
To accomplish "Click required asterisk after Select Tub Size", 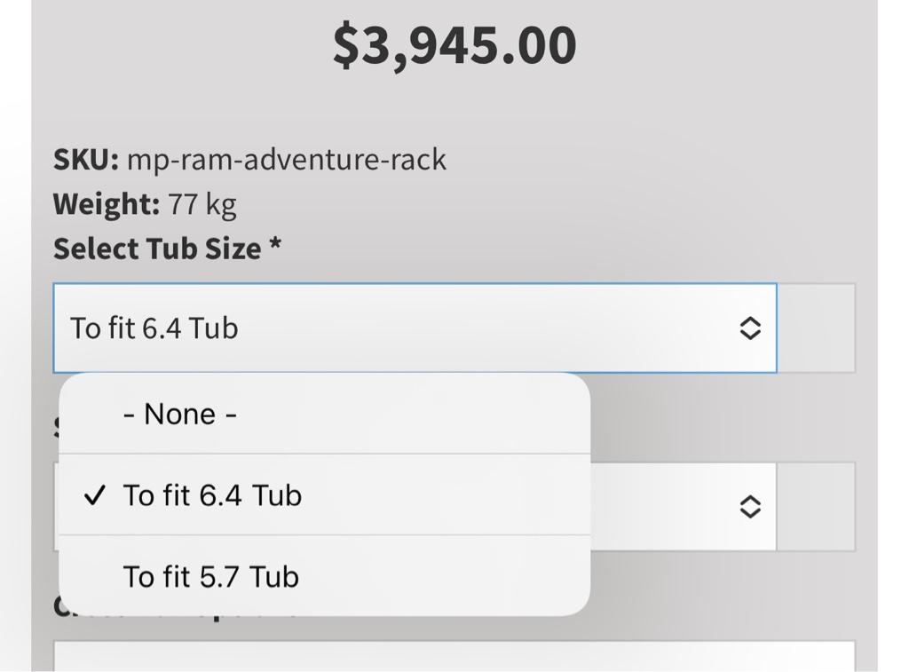I will coord(275,247).
